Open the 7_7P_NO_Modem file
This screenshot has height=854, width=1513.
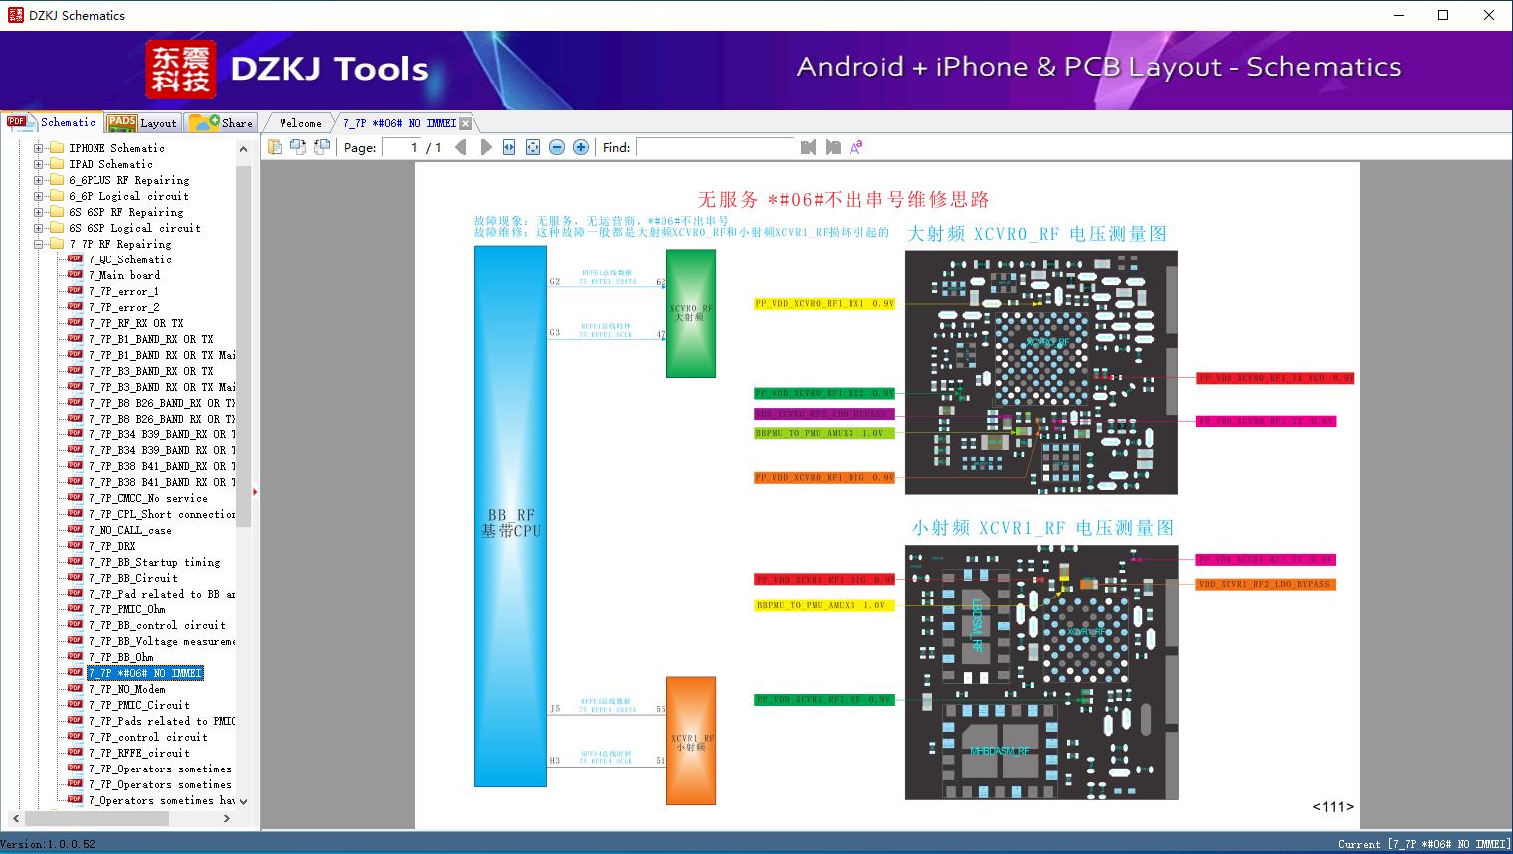pyautogui.click(x=126, y=689)
